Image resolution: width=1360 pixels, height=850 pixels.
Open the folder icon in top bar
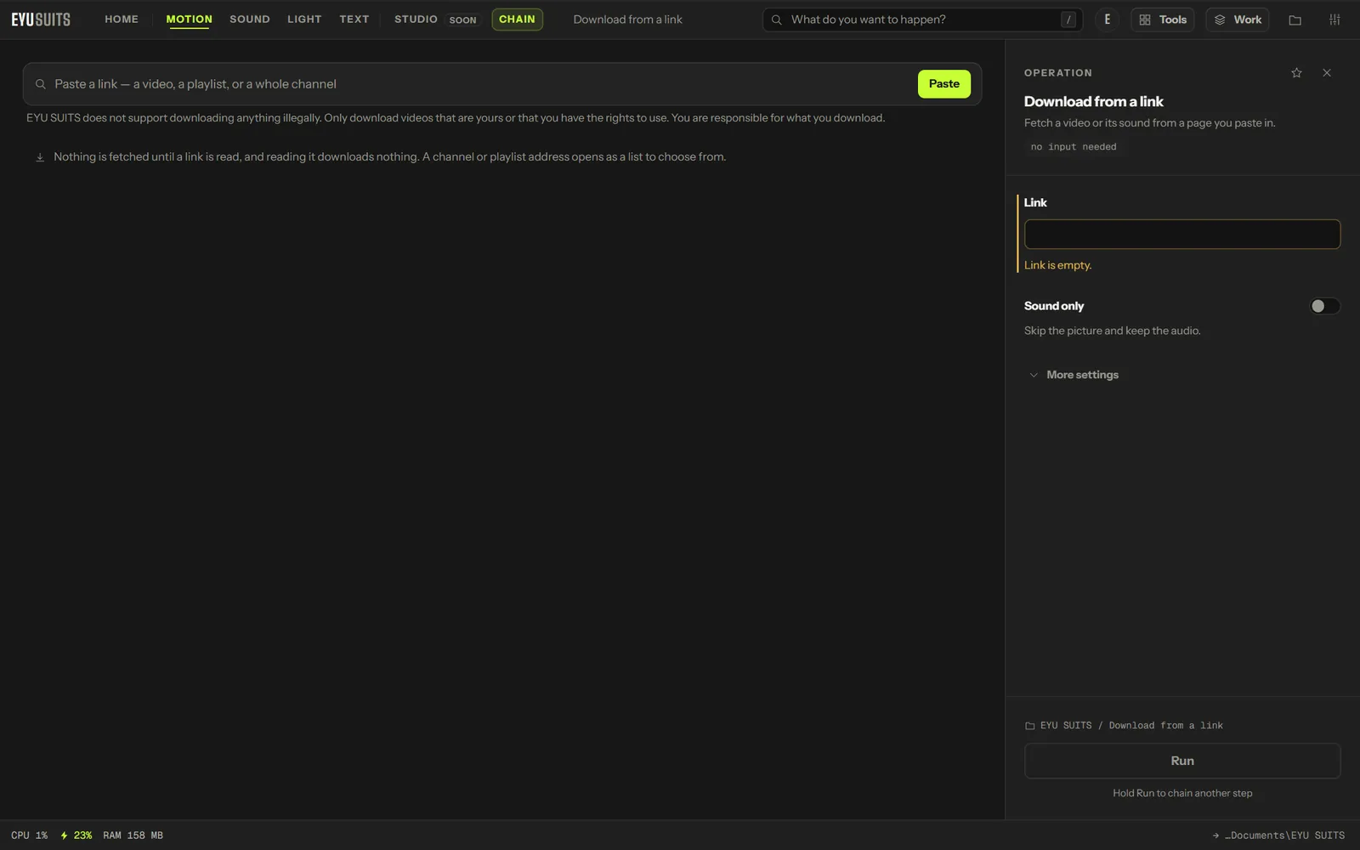click(x=1295, y=20)
